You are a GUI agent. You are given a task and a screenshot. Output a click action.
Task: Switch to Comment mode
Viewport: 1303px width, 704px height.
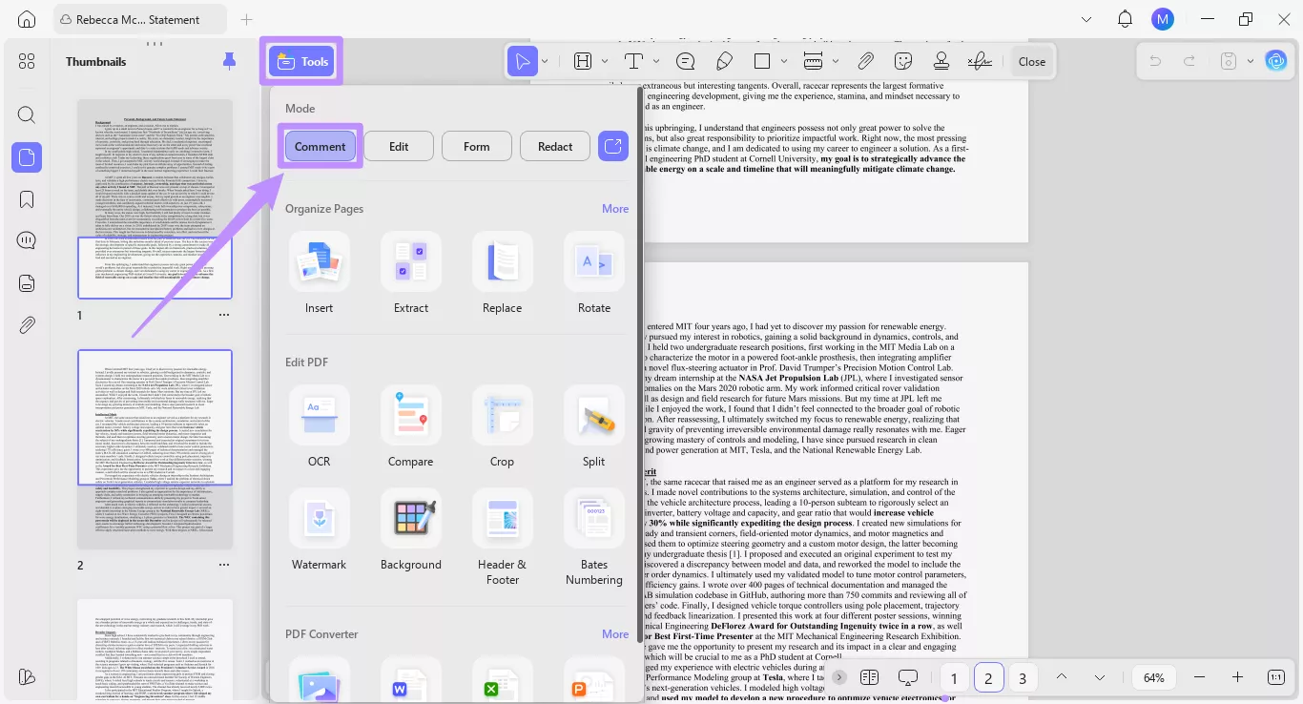pos(321,146)
